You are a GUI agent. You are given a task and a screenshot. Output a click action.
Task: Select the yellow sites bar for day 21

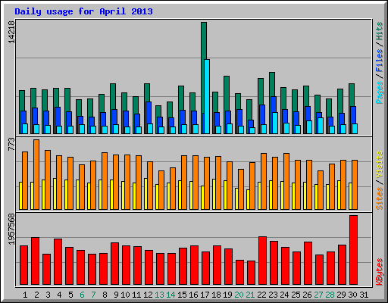coord(248,199)
